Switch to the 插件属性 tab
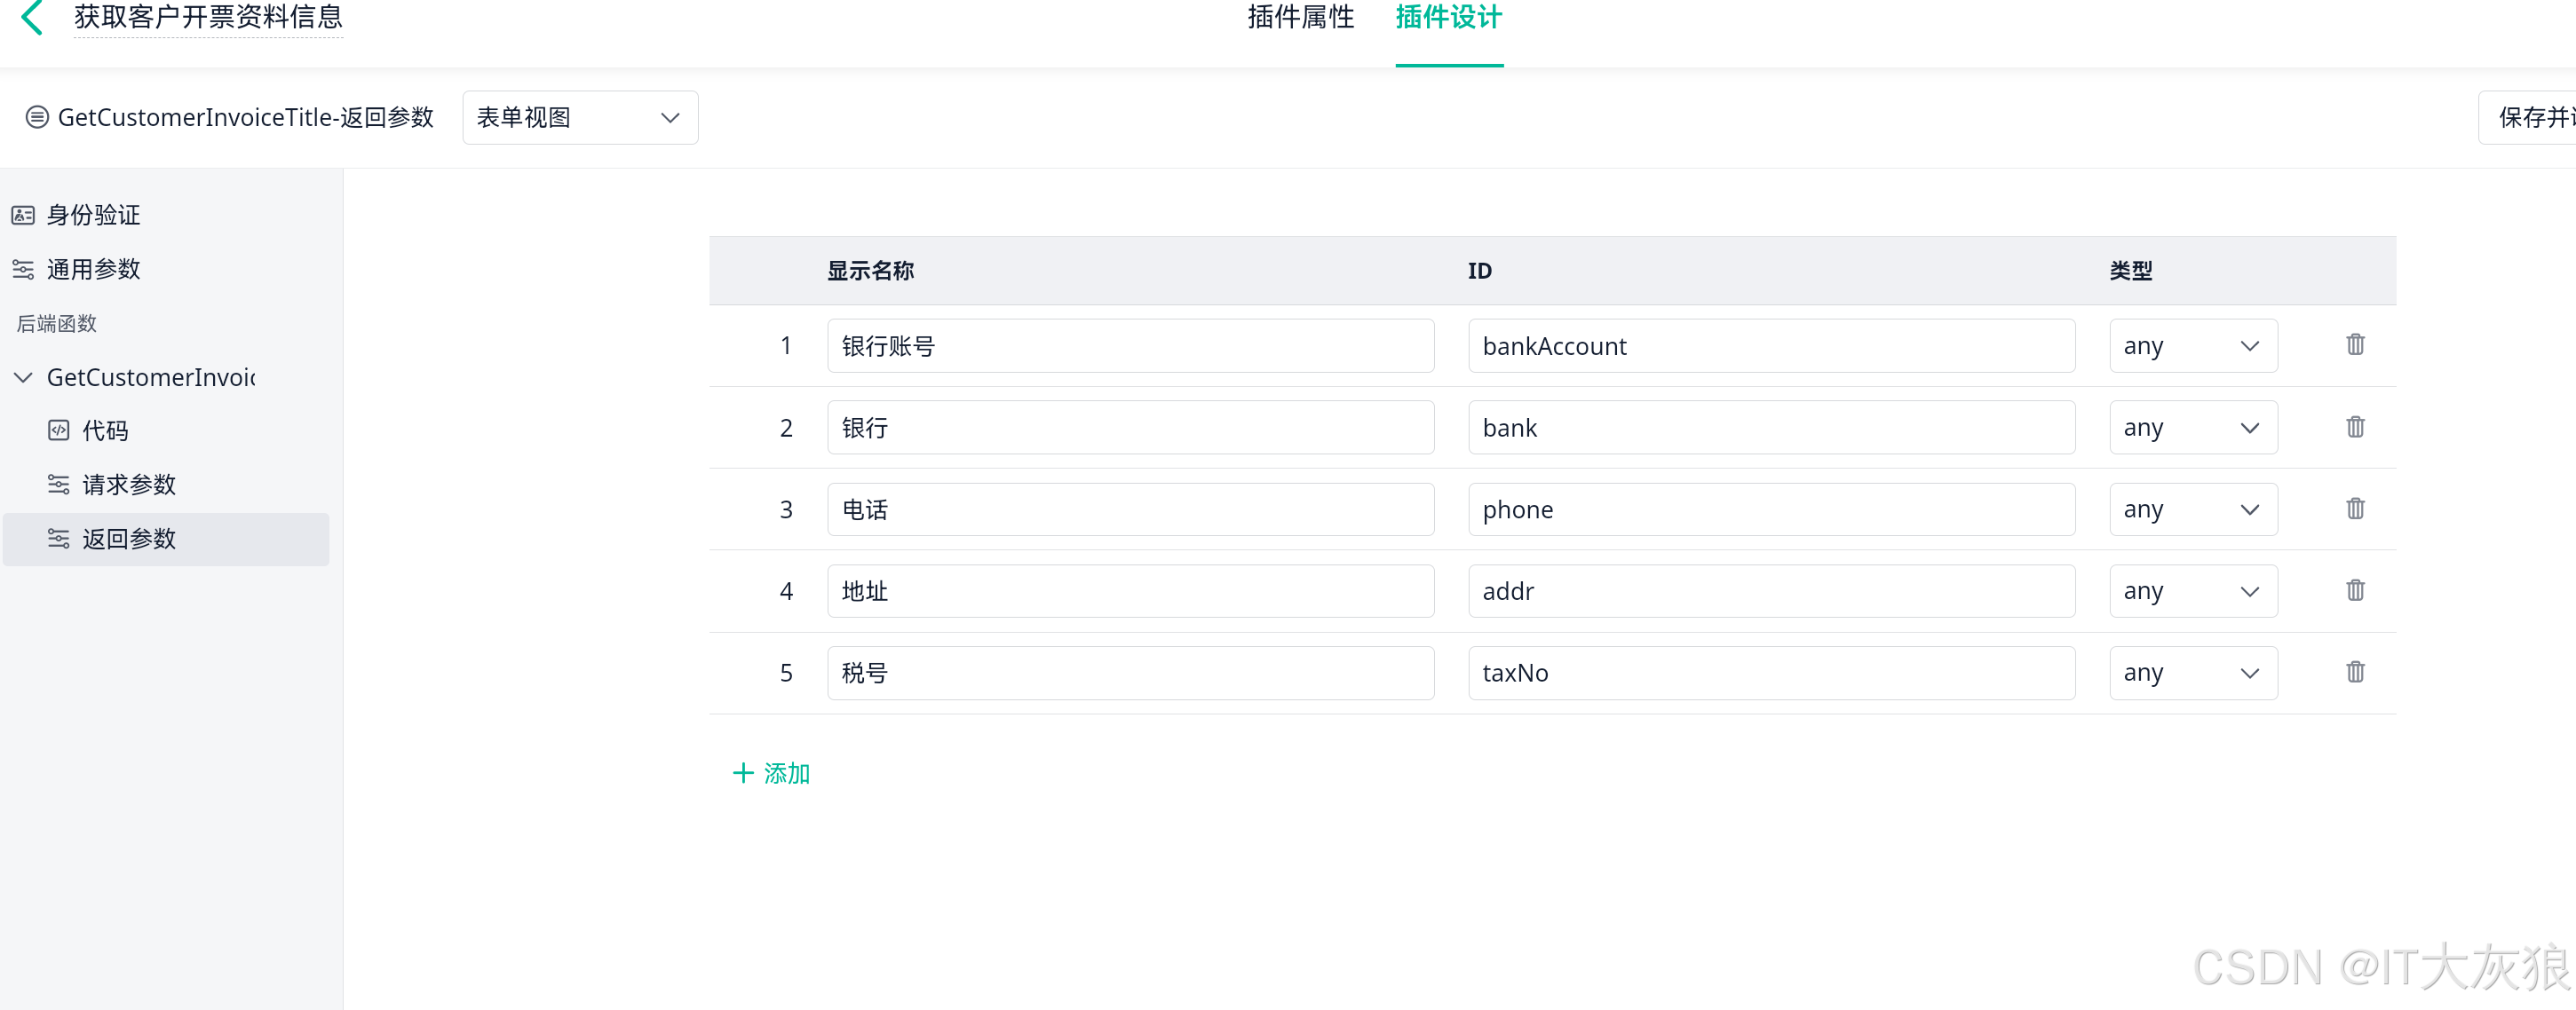The height and width of the screenshot is (1010, 2576). tap(1300, 18)
